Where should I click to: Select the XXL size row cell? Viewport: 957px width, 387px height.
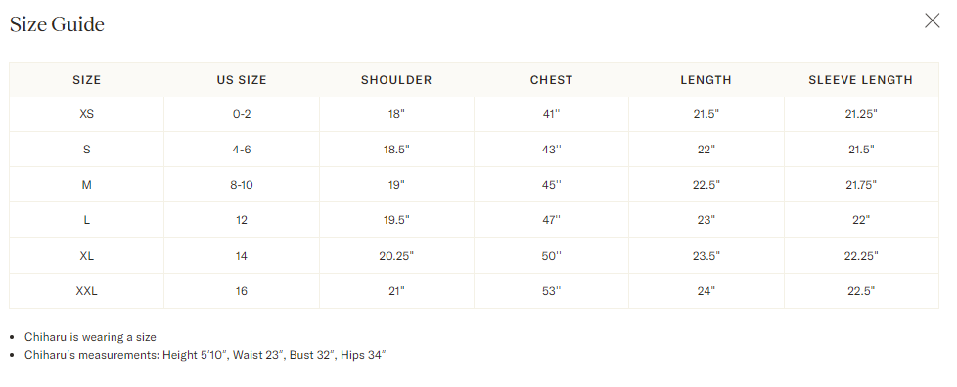click(87, 291)
